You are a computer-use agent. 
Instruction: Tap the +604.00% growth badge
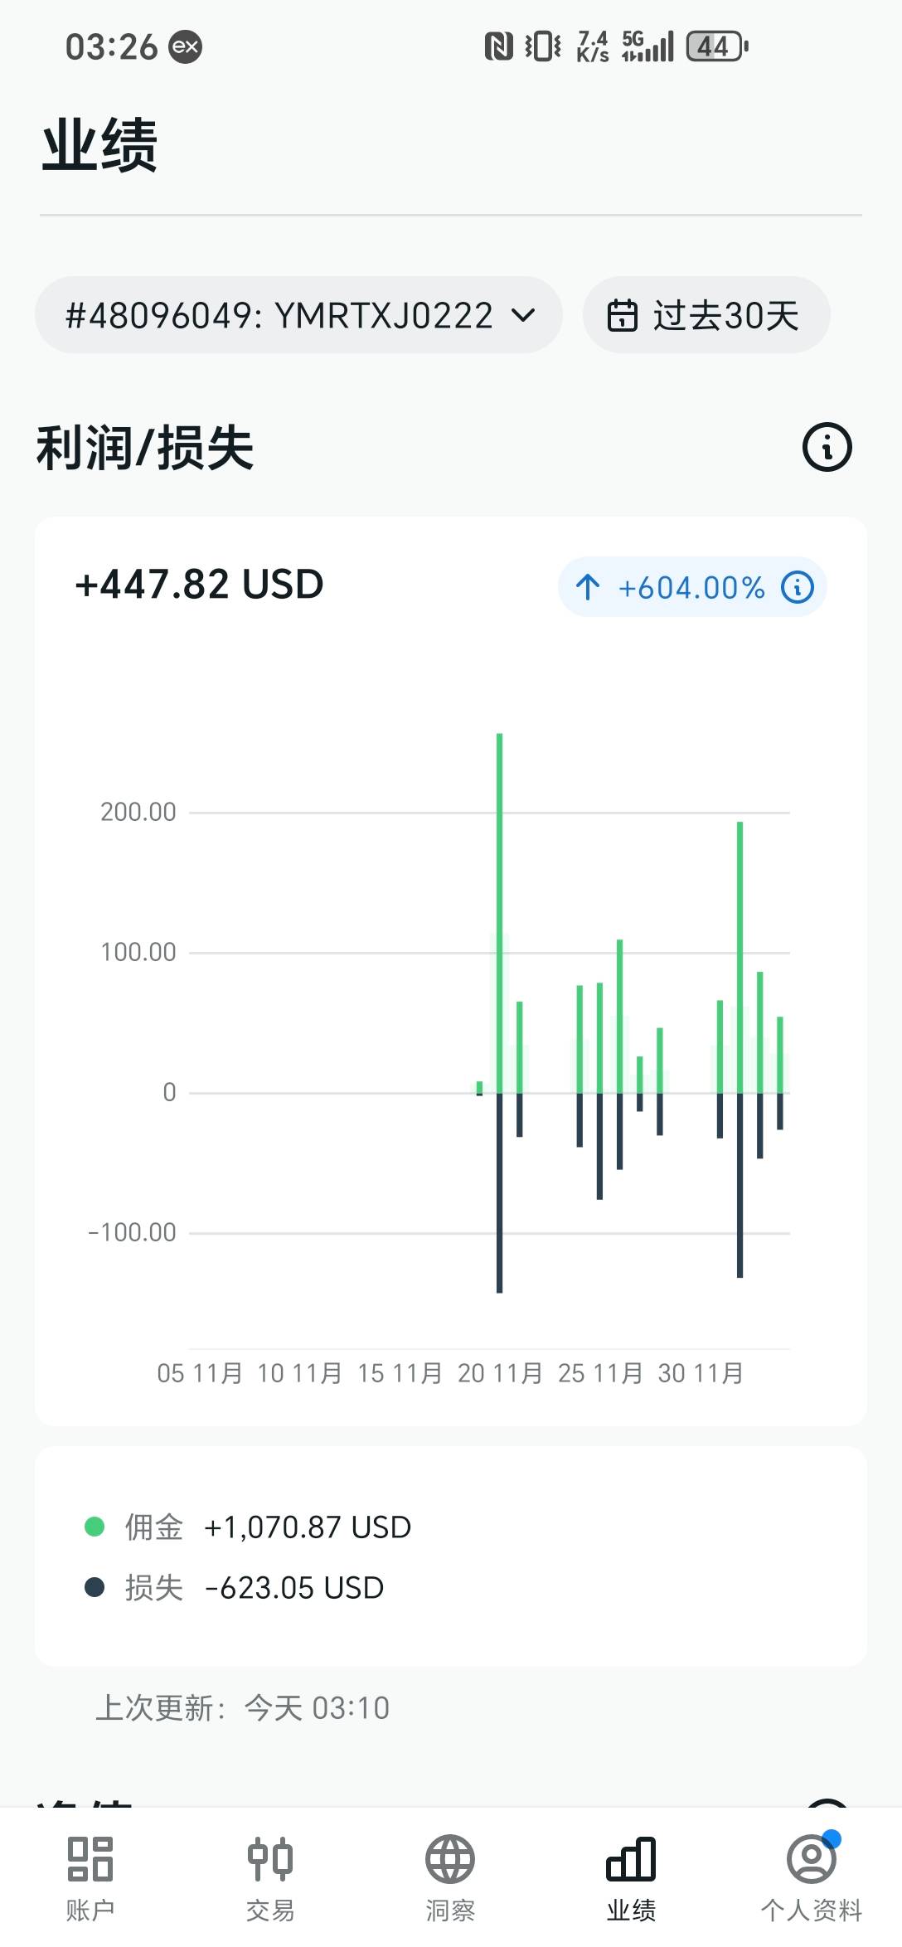[x=691, y=587]
